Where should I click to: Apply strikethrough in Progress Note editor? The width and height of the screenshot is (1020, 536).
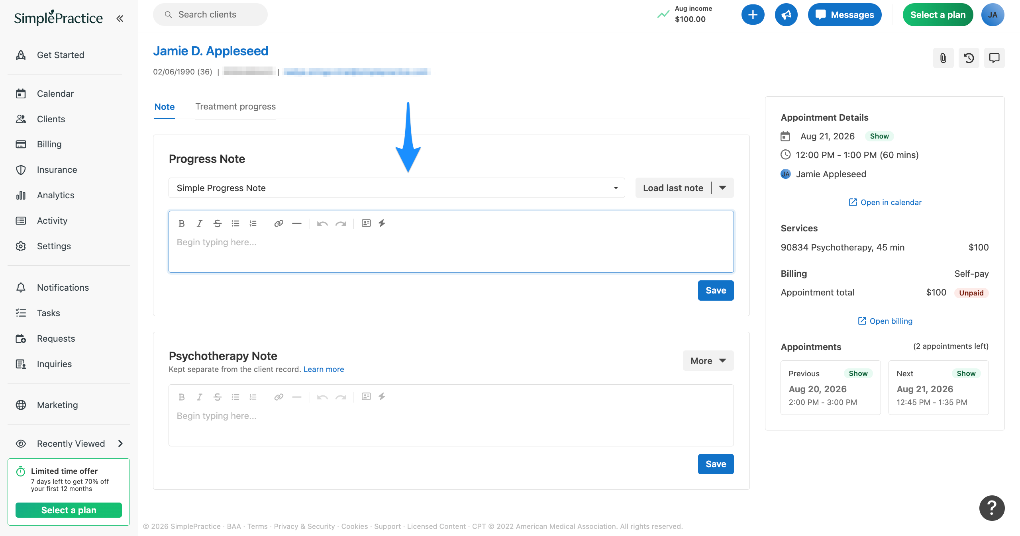217,223
